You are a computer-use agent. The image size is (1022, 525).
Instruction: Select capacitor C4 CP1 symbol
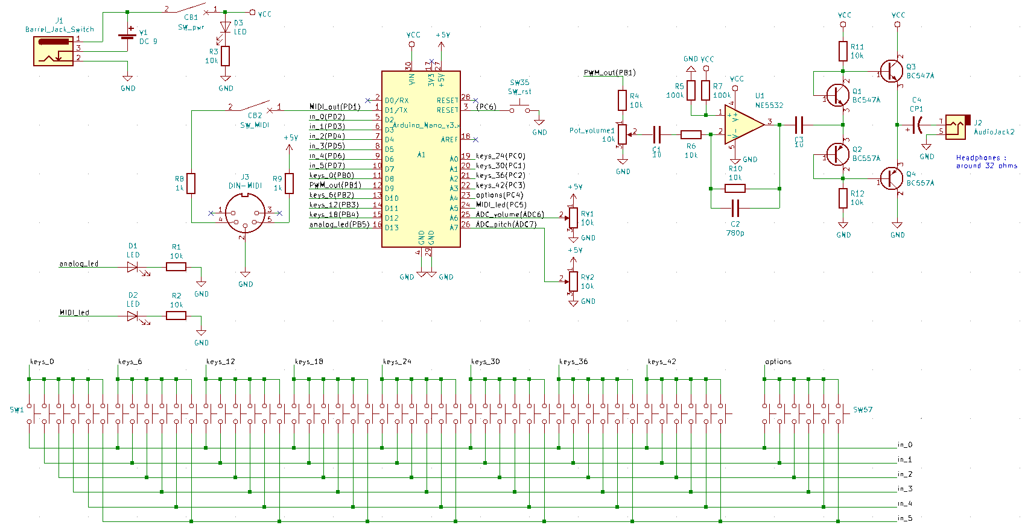918,125
